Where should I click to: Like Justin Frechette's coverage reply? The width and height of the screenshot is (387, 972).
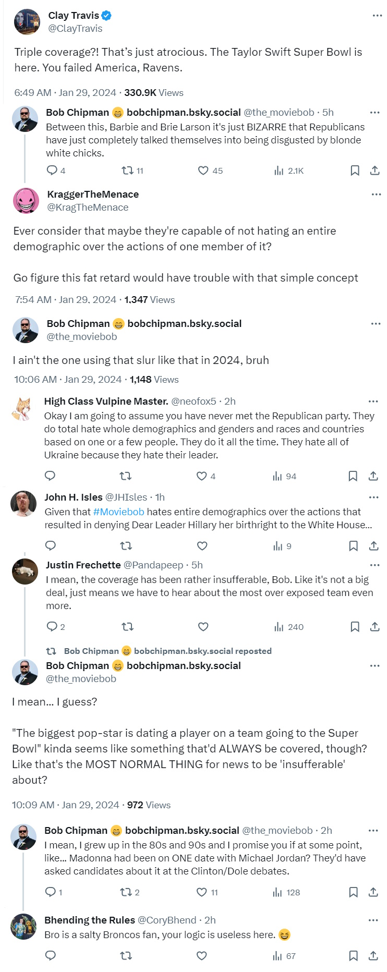[203, 627]
